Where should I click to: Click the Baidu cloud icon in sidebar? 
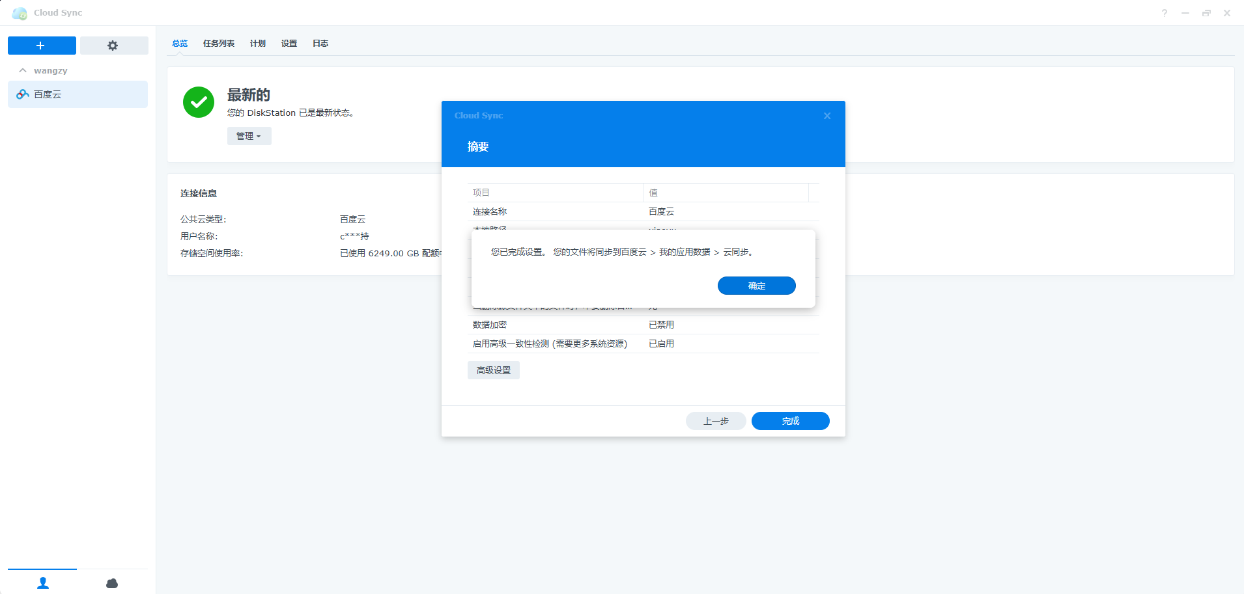[23, 94]
